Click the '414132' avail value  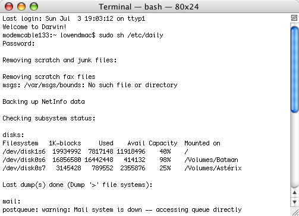click(x=134, y=160)
